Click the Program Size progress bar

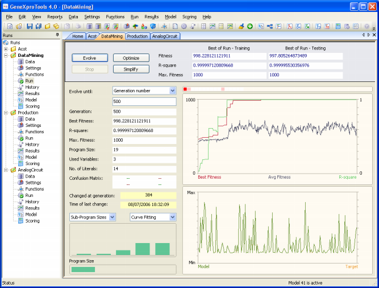[x=123, y=269]
